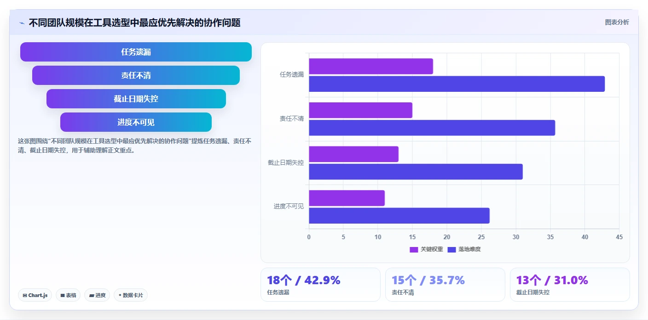Click the 数据卡片 tag chip
The height and width of the screenshot is (320, 648).
click(131, 295)
